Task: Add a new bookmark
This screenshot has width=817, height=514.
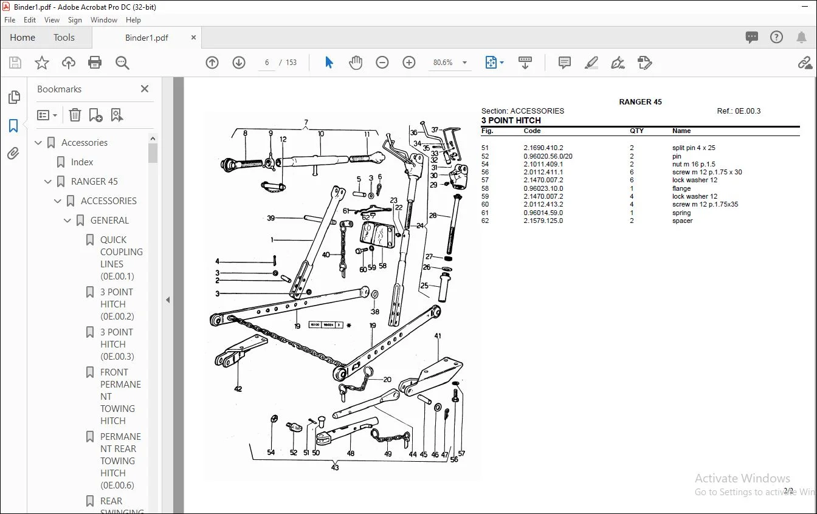Action: point(95,115)
